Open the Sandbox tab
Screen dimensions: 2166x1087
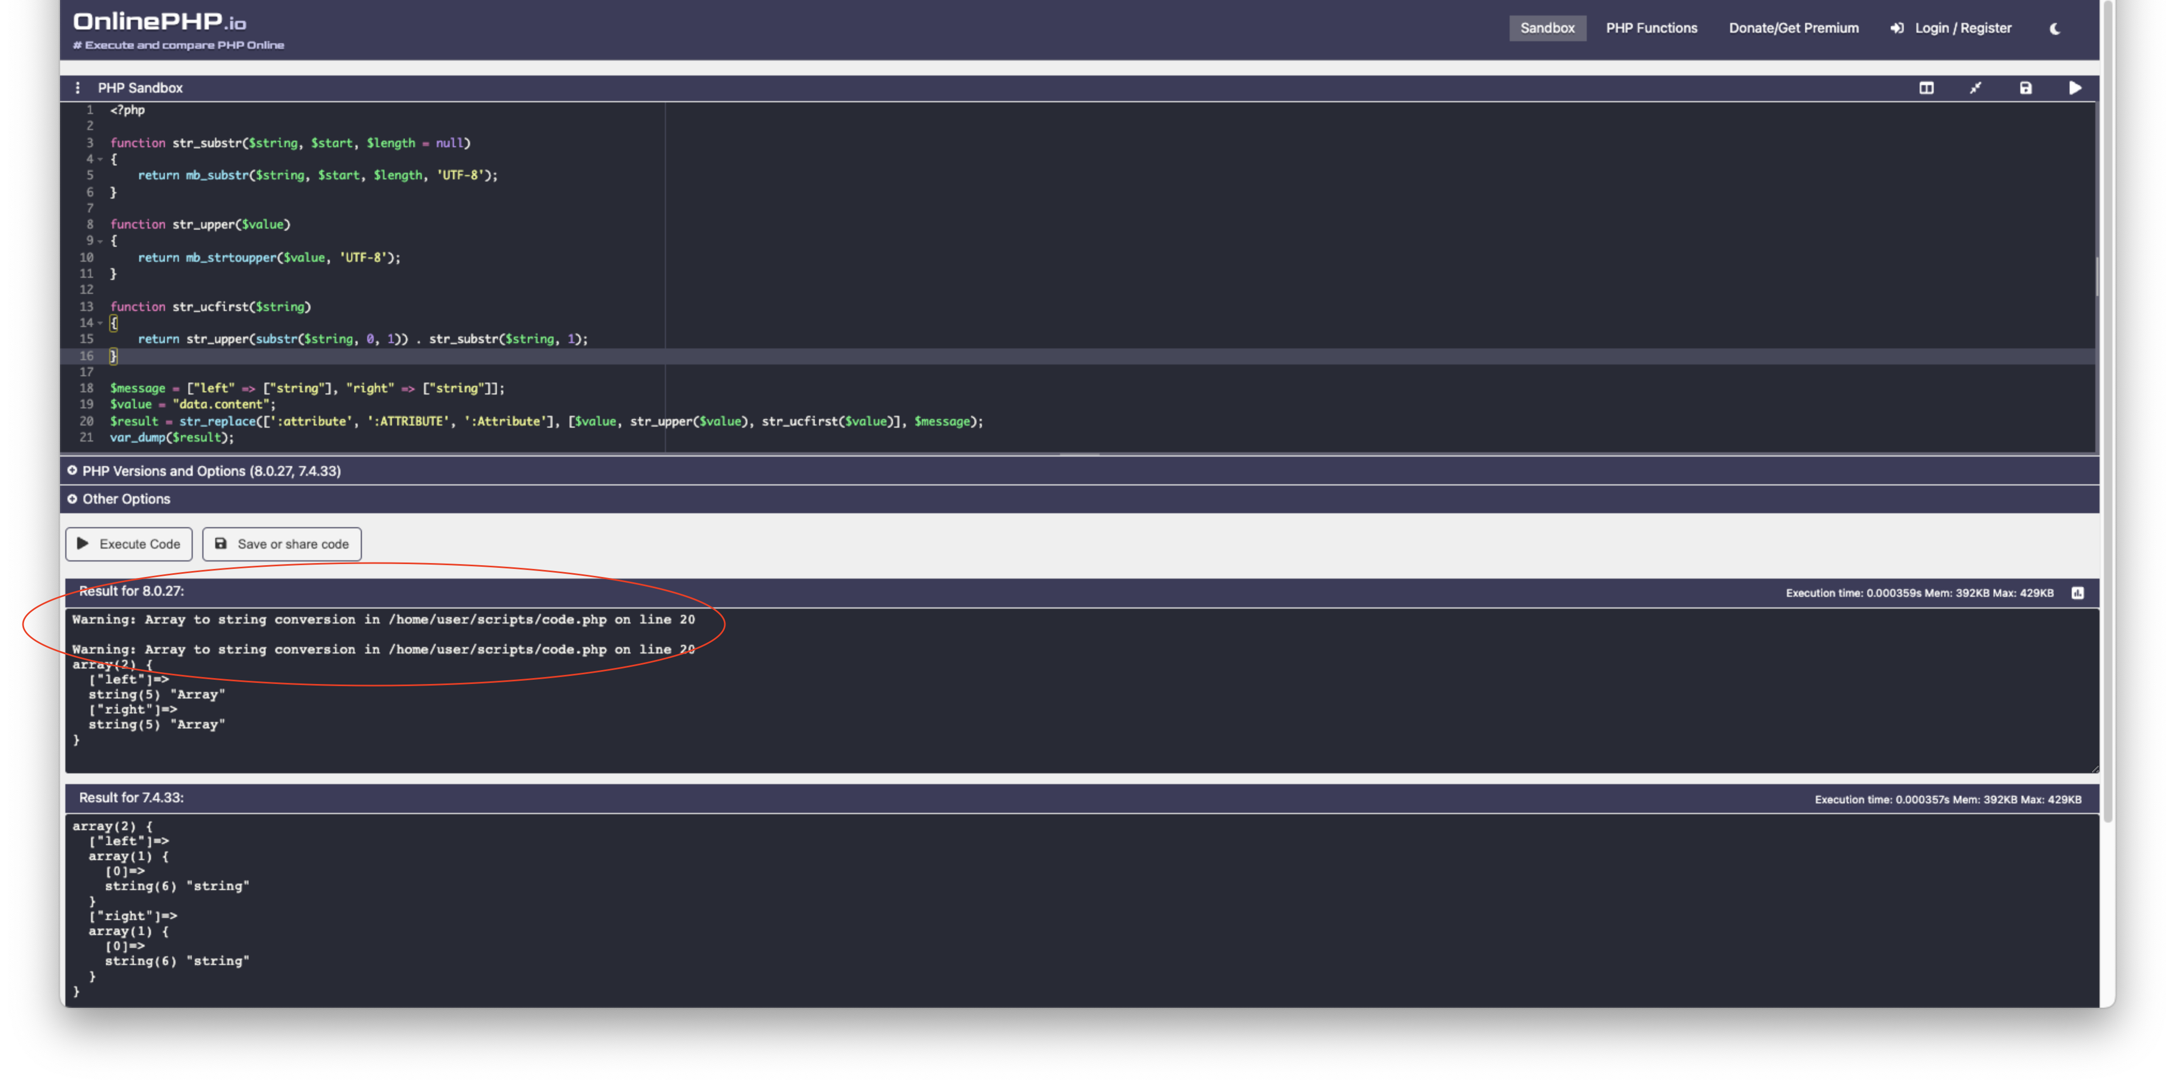pos(1547,28)
